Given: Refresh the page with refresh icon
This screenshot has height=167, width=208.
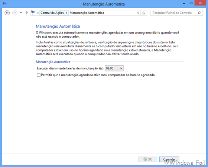Looking at the screenshot, I should pyautogui.click(x=144, y=13).
